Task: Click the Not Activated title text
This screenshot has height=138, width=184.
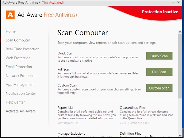Action: click(53, 2)
